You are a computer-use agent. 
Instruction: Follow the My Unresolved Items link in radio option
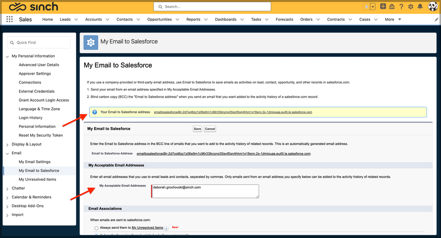(147, 227)
